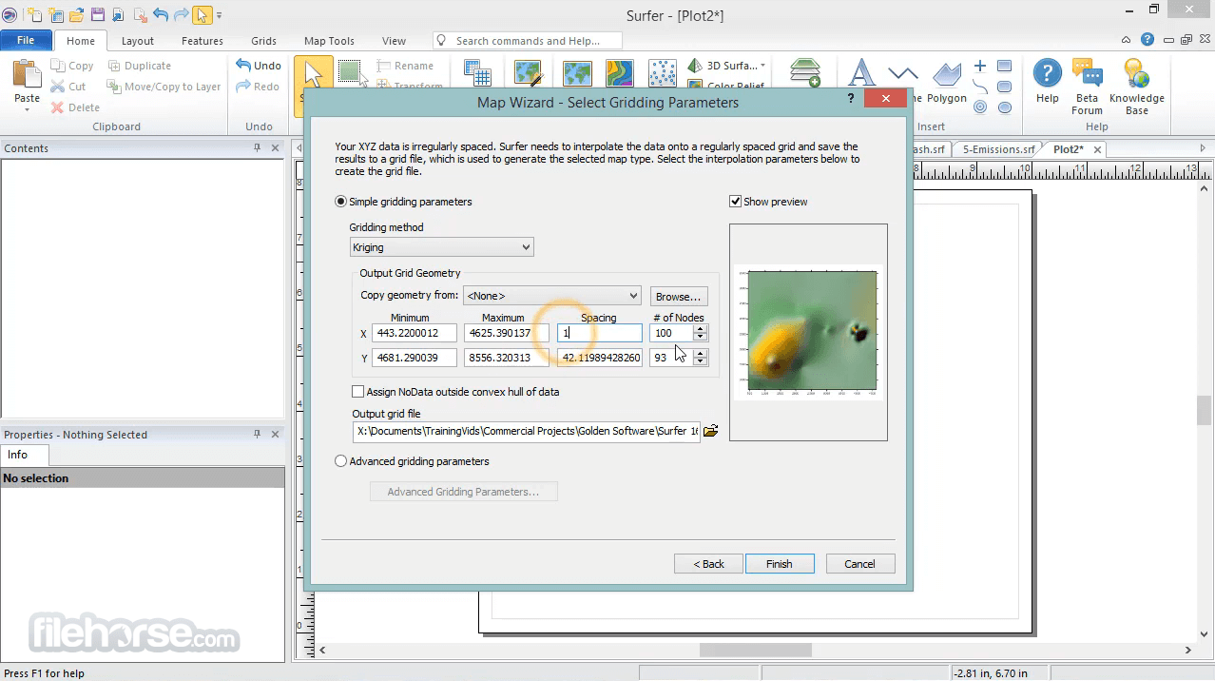Open the File menu
Screen dimensions: 1215x681
[x=26, y=40]
